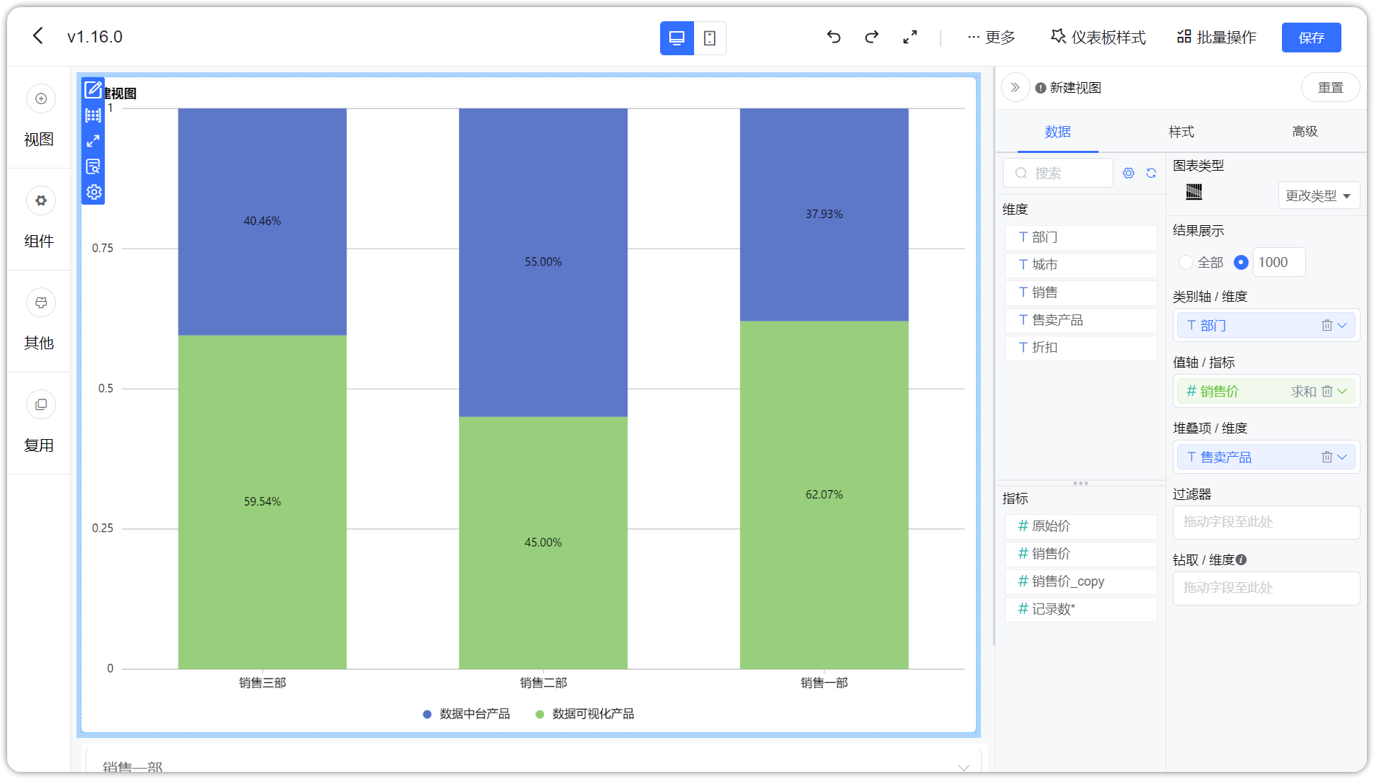Image resolution: width=1374 pixels, height=779 pixels.
Task: Select 销售 dimension field
Action: (1081, 292)
